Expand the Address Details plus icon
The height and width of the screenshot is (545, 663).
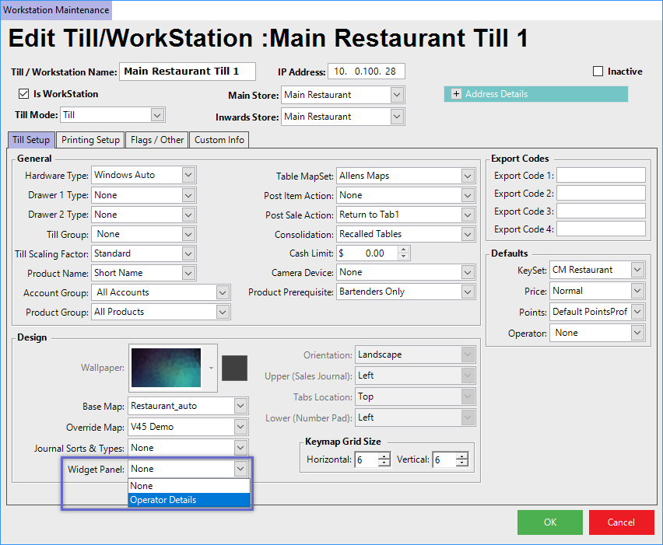[x=455, y=94]
